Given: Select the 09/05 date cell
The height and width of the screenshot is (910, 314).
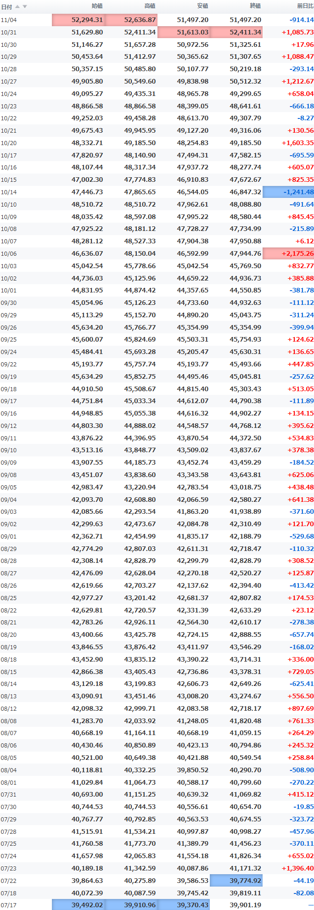Looking at the screenshot, I should tap(9, 487).
